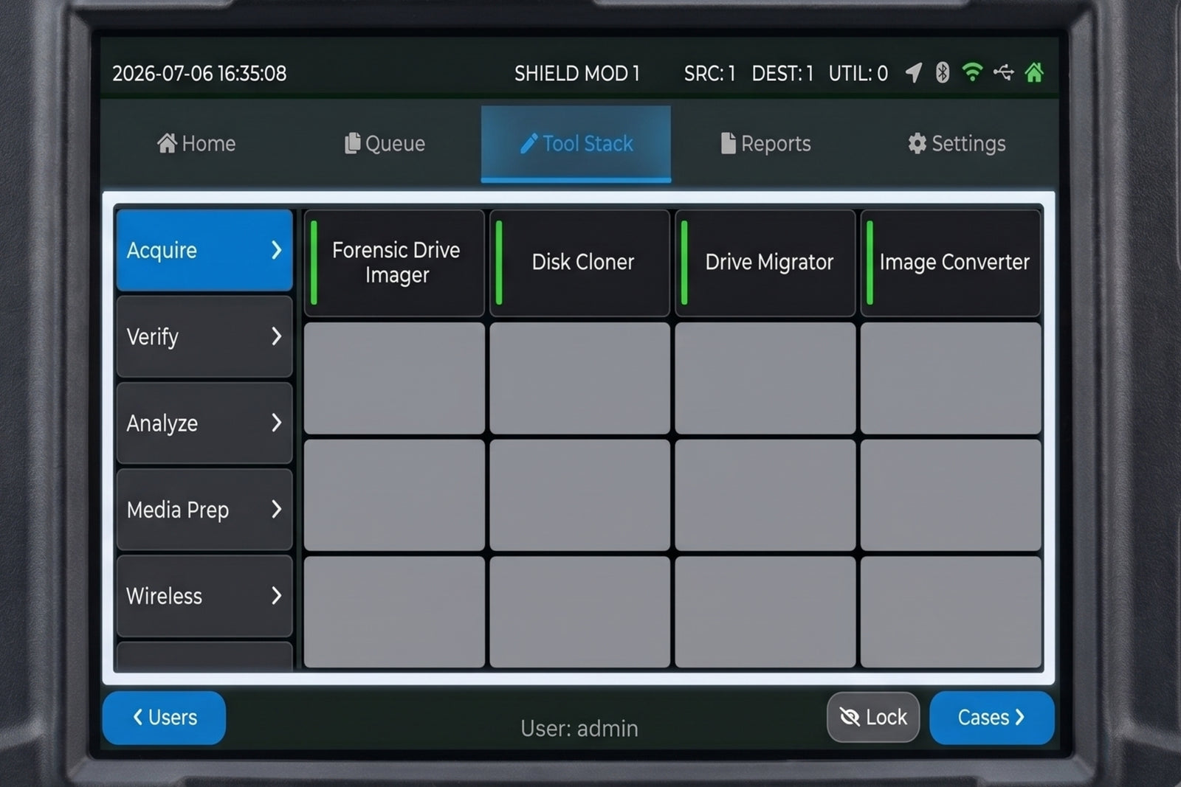Viewport: 1181px width, 787px height.
Task: Open the Home tab
Action: point(196,144)
